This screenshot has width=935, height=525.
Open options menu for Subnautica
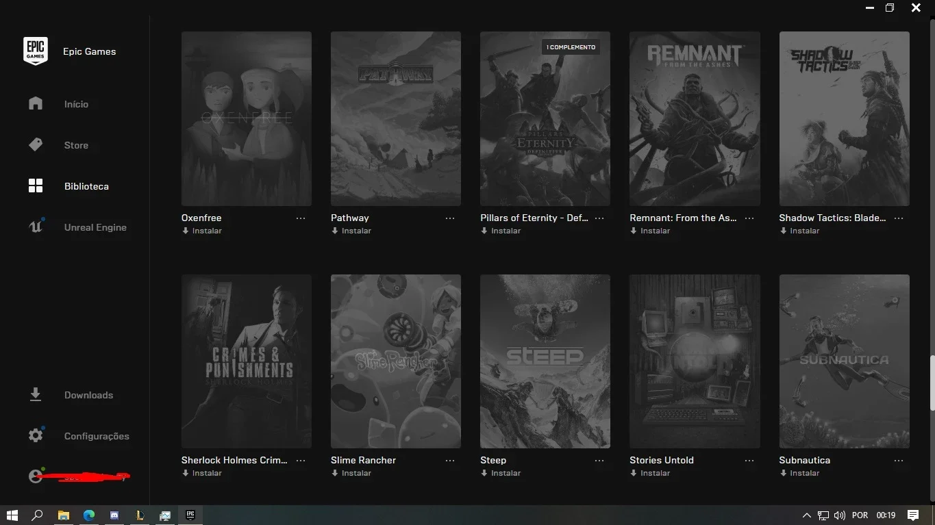pyautogui.click(x=899, y=460)
